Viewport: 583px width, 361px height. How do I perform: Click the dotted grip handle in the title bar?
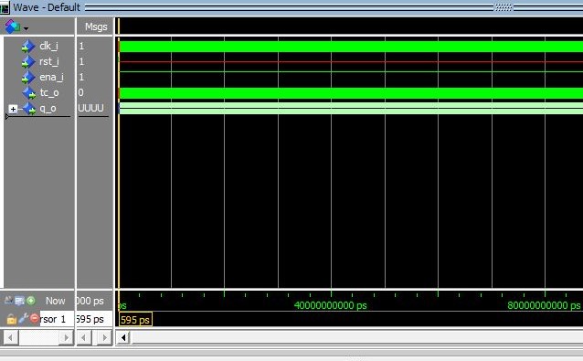pos(503,7)
